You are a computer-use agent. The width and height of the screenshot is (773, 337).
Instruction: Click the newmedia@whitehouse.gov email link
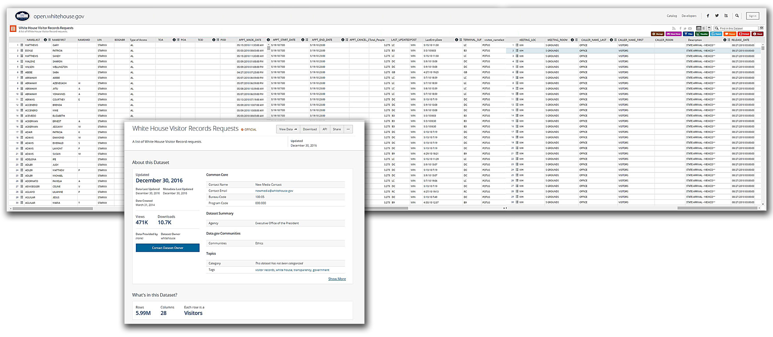pos(274,191)
